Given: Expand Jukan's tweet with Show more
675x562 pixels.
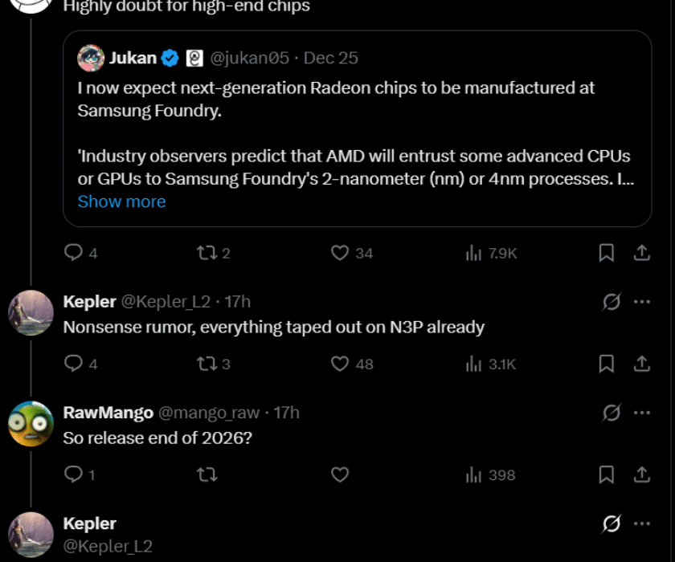Looking at the screenshot, I should tap(121, 202).
